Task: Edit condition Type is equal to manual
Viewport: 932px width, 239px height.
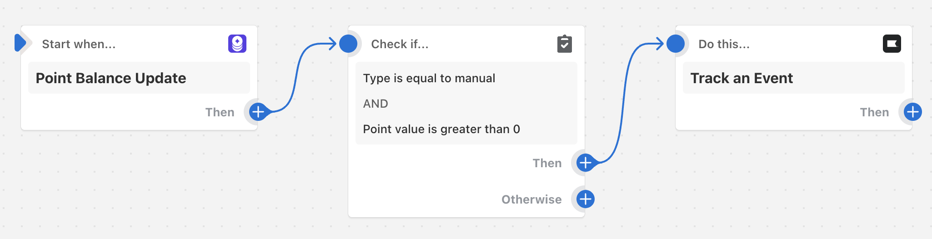Action: [429, 78]
